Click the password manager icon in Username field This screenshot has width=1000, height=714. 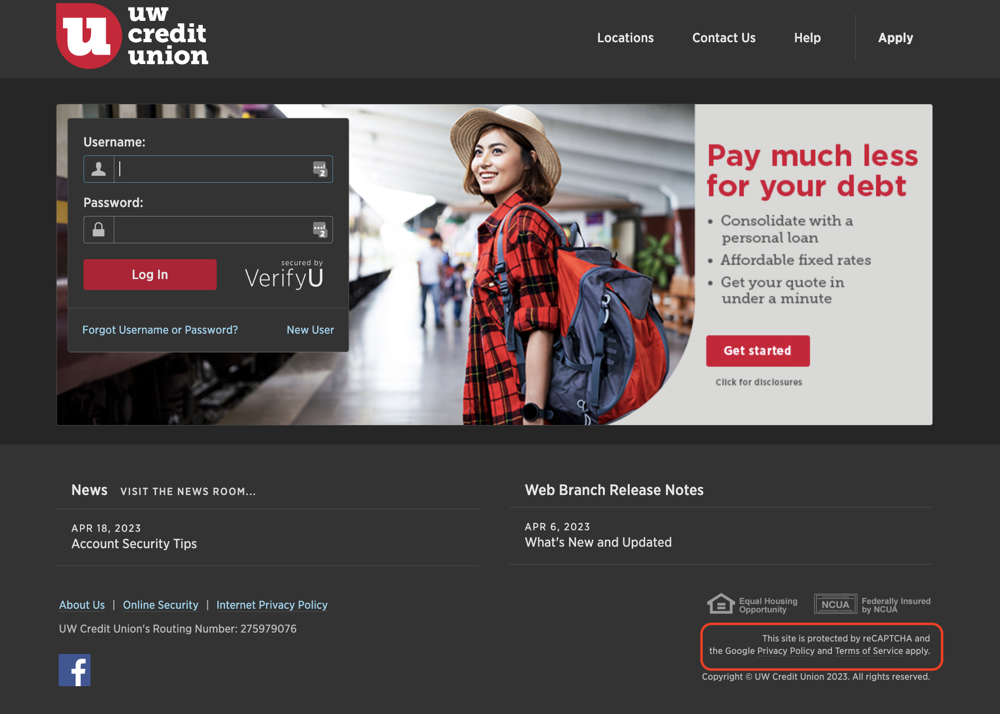[x=320, y=169]
